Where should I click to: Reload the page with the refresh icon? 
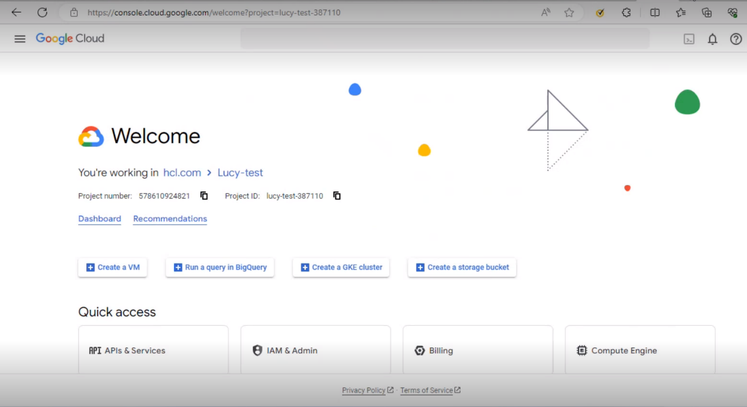tap(43, 12)
